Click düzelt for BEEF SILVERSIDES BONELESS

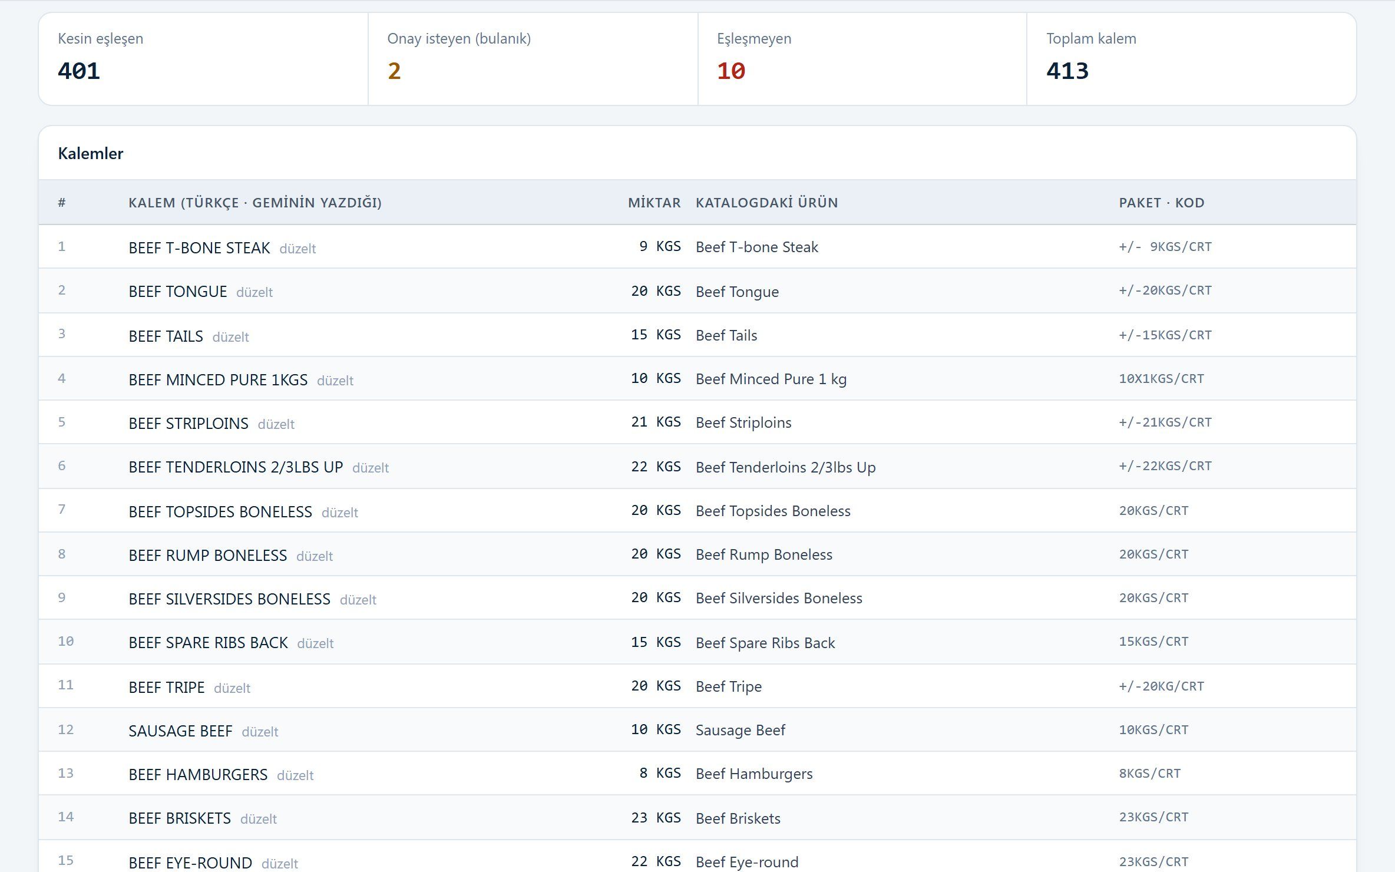358,600
